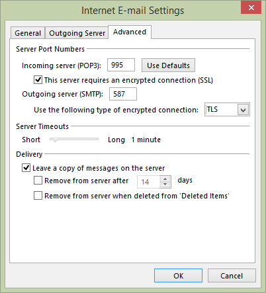The height and width of the screenshot is (293, 266).
Task: Click the days number field showing 14
Action: tap(148, 182)
